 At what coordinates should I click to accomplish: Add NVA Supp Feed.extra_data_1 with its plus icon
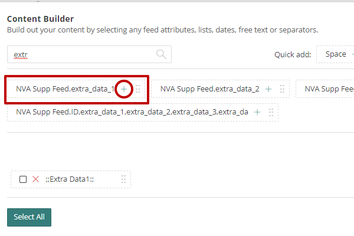[124, 89]
